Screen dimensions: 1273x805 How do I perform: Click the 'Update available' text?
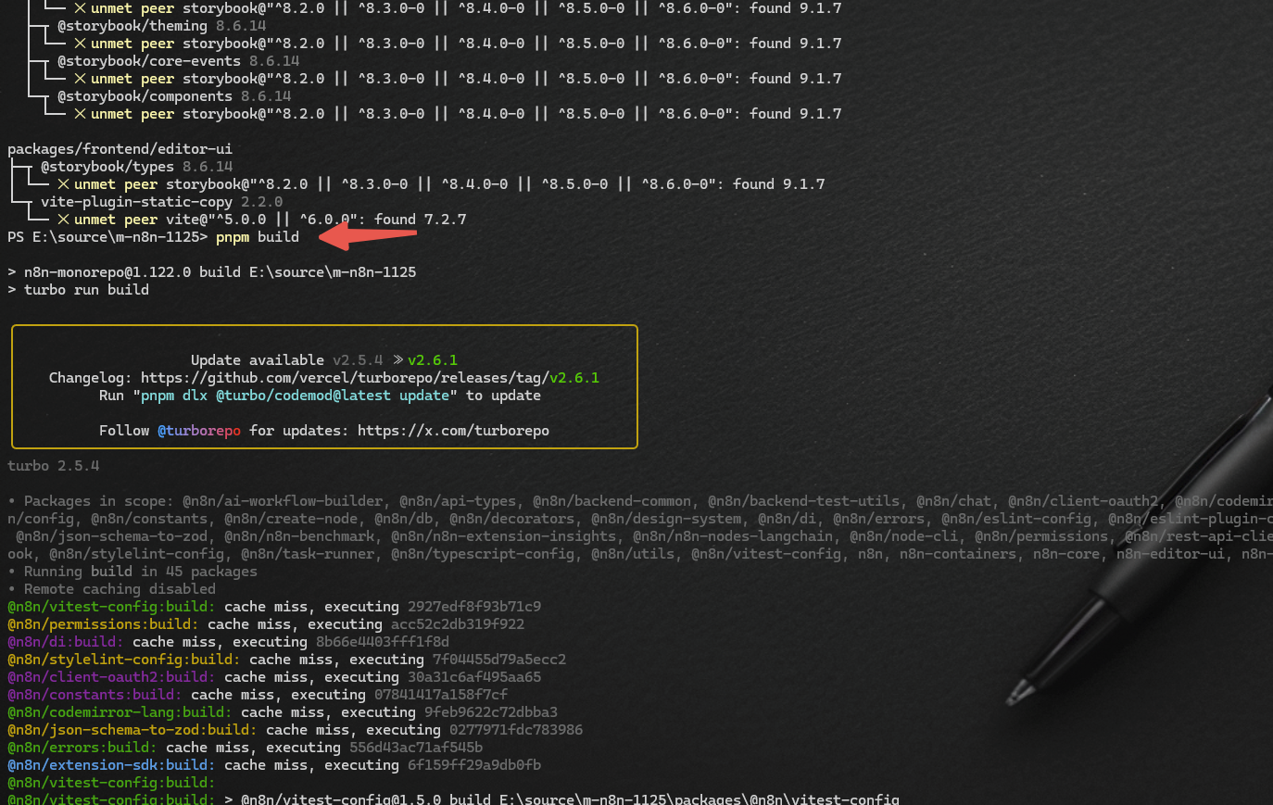258,360
